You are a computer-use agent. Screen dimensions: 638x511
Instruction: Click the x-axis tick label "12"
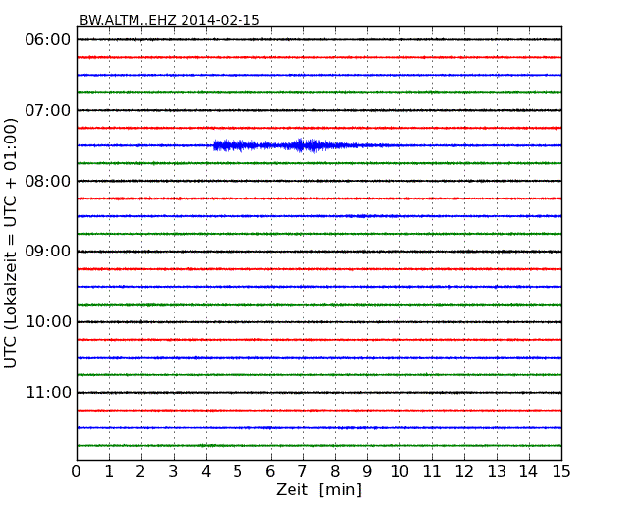click(464, 472)
